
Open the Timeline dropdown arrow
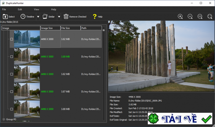pos(38,17)
